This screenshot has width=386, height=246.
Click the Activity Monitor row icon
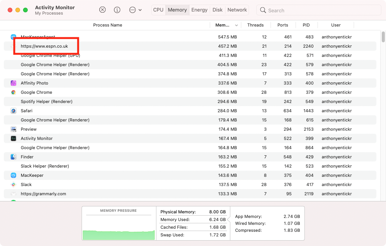13,138
